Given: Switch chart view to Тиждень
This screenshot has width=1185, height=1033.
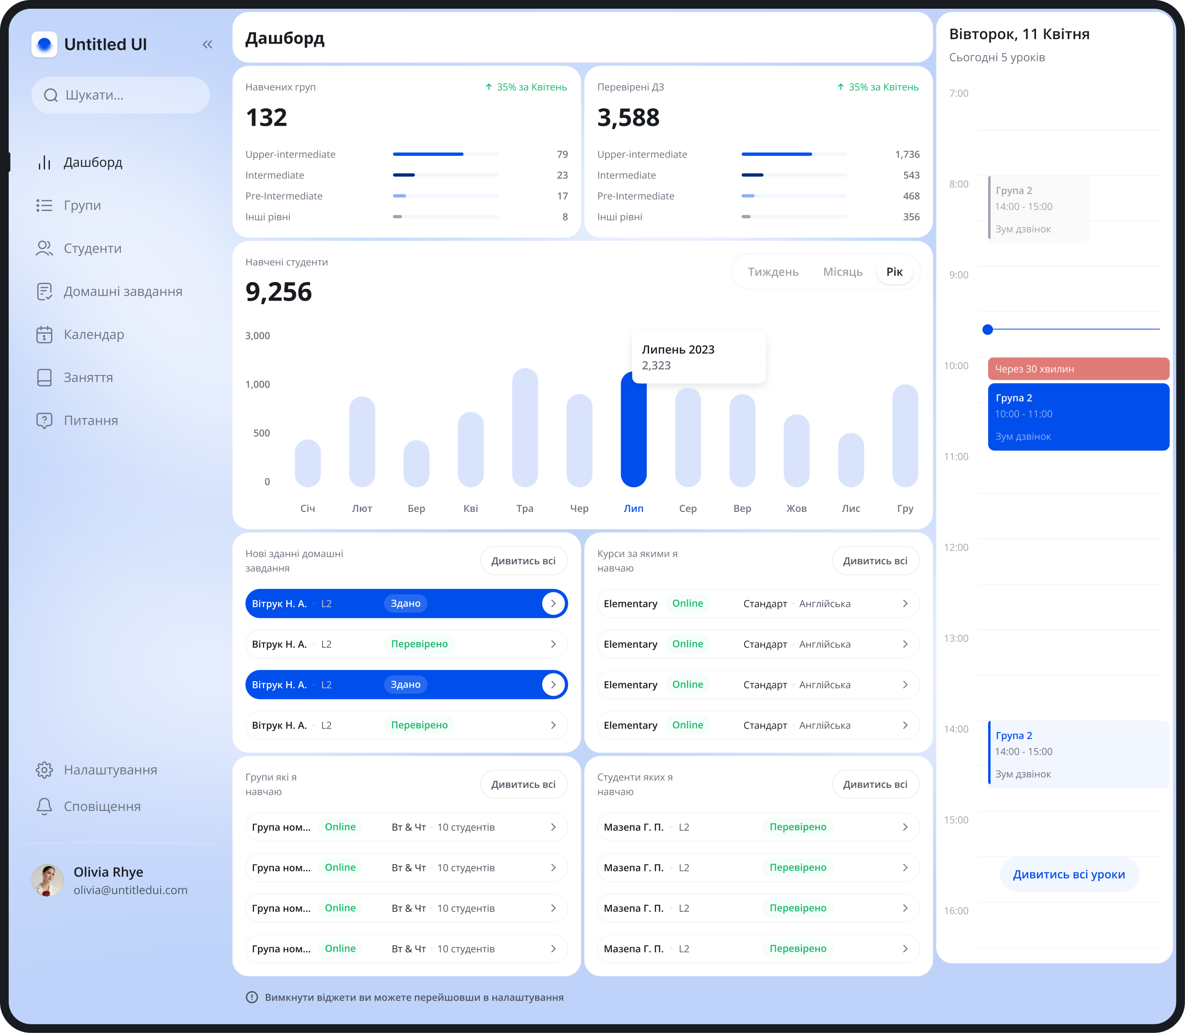Looking at the screenshot, I should click(x=773, y=271).
